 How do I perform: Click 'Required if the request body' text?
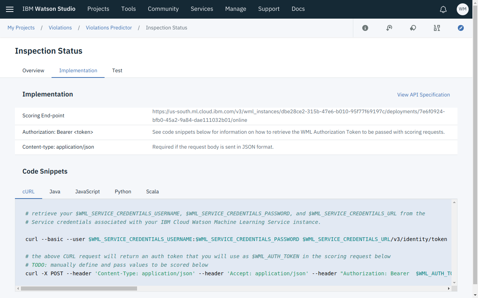coord(213,147)
